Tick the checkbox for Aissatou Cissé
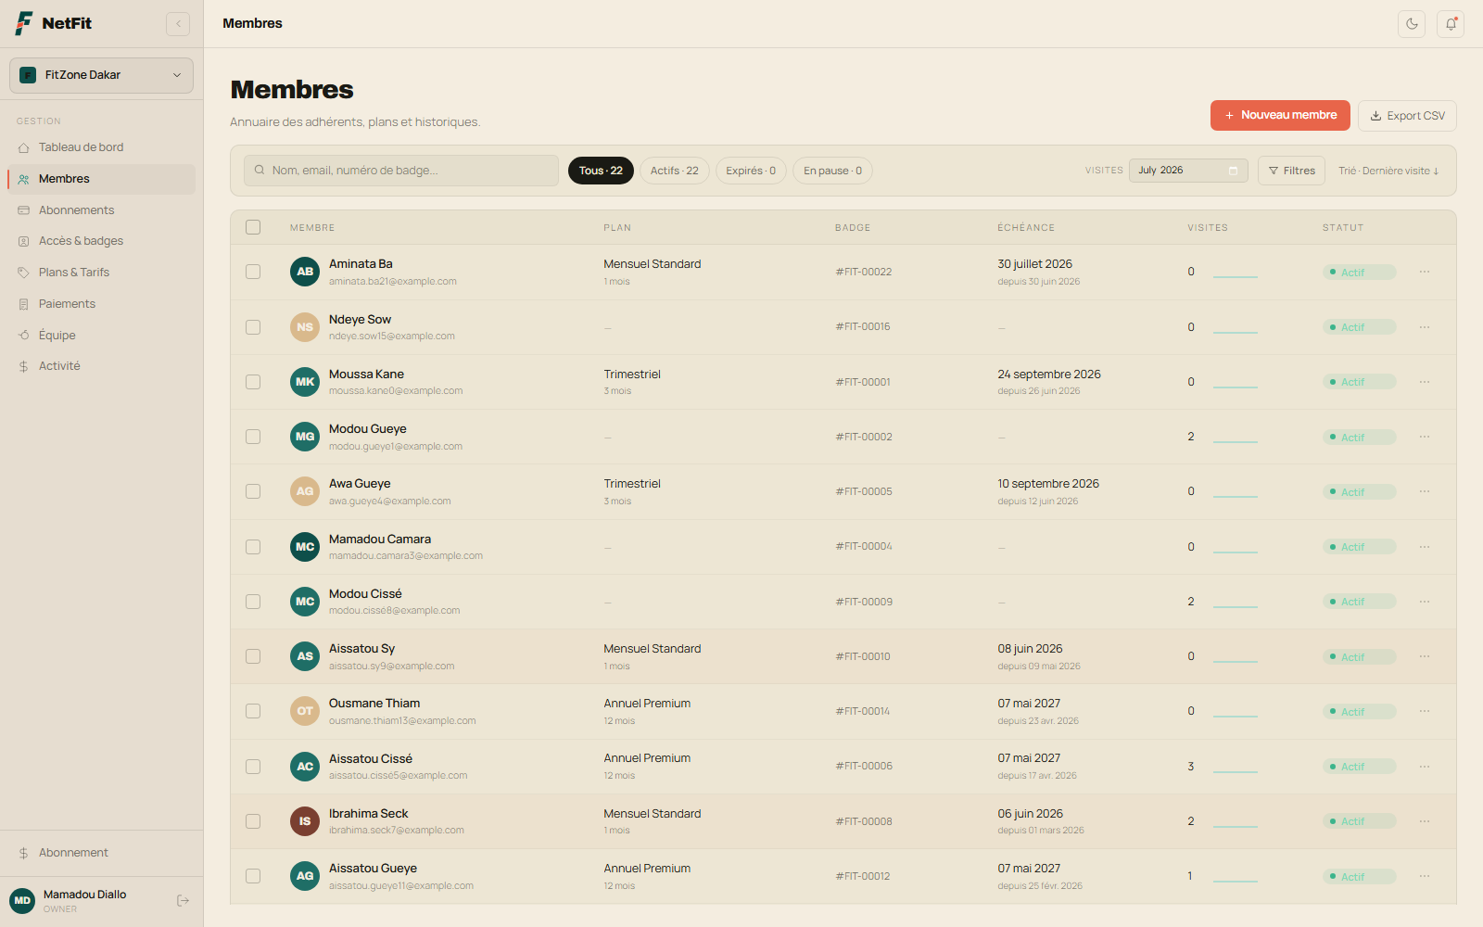 tap(253, 767)
